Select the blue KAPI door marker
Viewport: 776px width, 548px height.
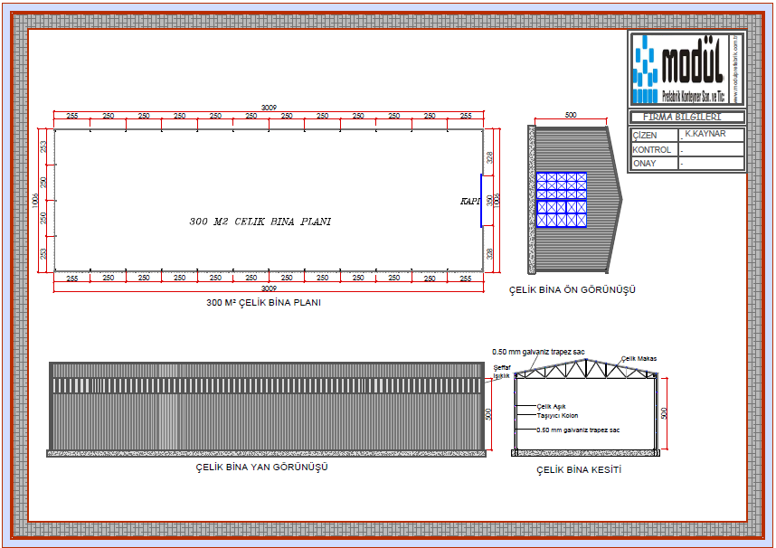(x=481, y=201)
